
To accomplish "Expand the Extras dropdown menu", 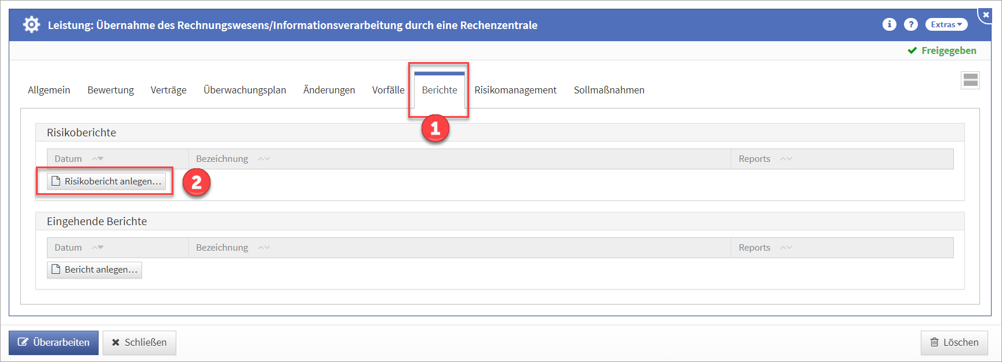I will (946, 24).
